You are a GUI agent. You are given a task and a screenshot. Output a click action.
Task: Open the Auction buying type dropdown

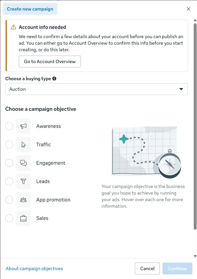96,89
